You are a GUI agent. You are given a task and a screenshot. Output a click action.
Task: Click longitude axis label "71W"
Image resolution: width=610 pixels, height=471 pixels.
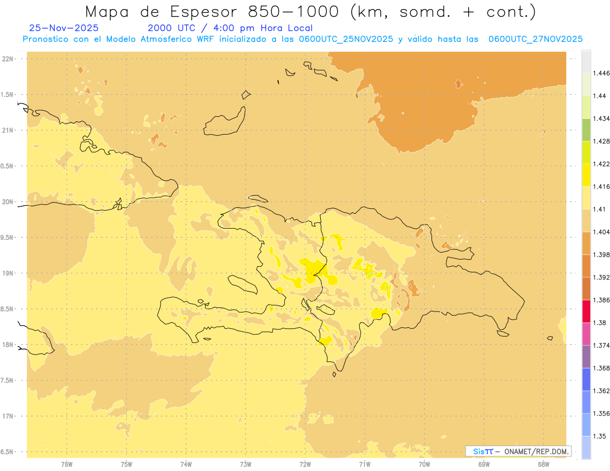[364, 464]
